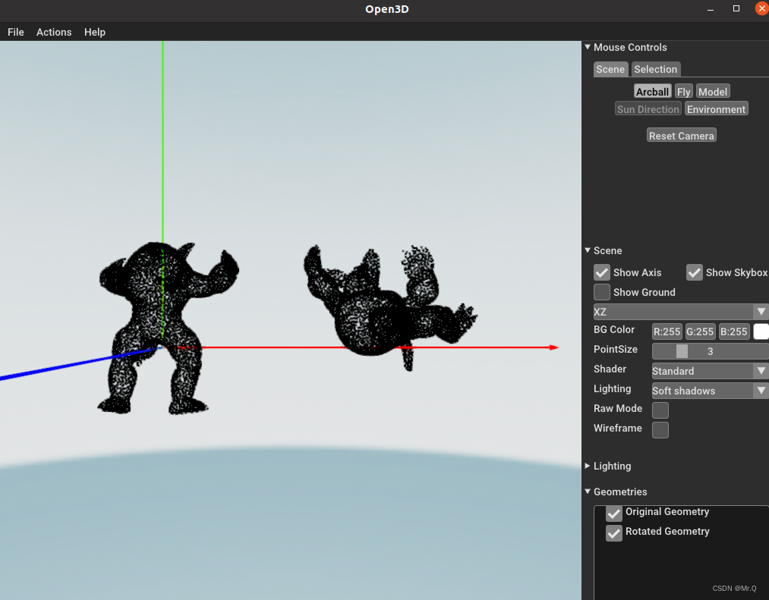
Task: Open the Actions menu
Action: click(x=53, y=32)
